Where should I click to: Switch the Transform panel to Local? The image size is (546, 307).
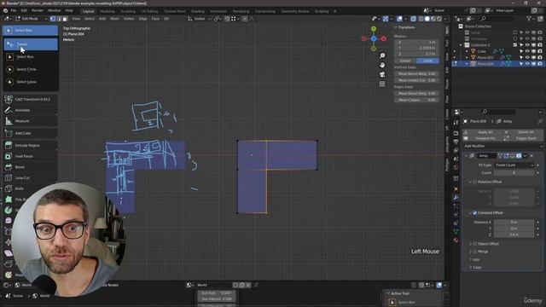tap(427, 61)
